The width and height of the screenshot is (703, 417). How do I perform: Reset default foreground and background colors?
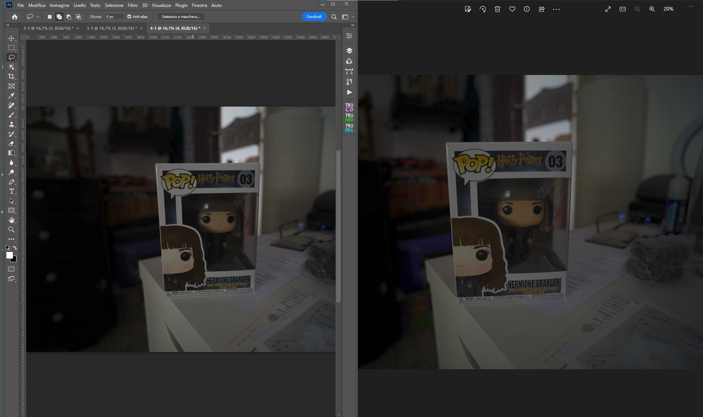point(8,247)
